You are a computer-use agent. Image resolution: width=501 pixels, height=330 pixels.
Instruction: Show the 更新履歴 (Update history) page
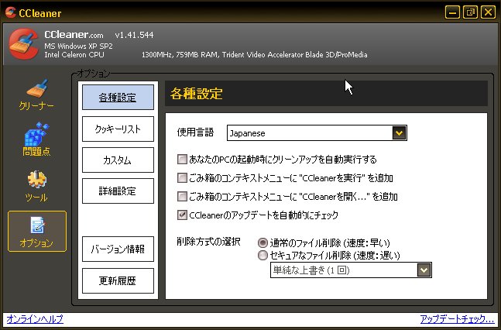(118, 280)
